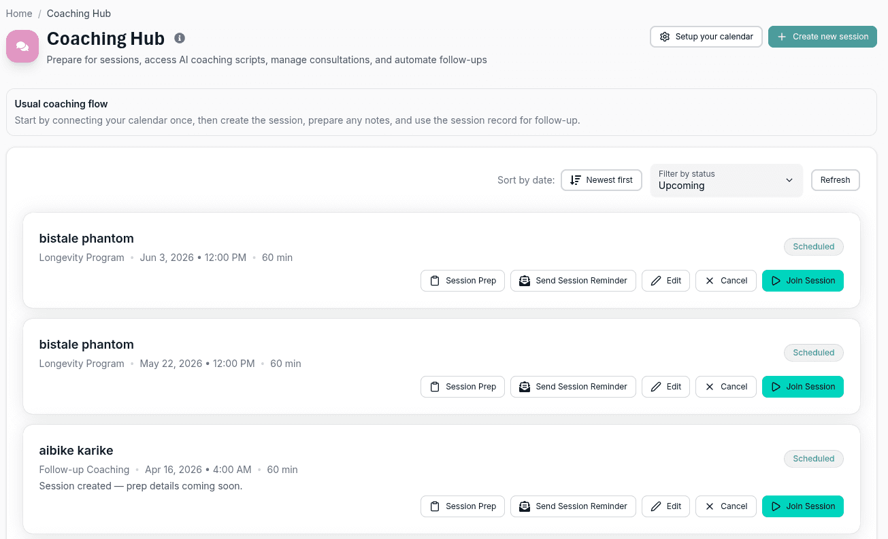Click Longevity Program on the Jun 3 card
This screenshot has width=888, height=539.
(82, 258)
